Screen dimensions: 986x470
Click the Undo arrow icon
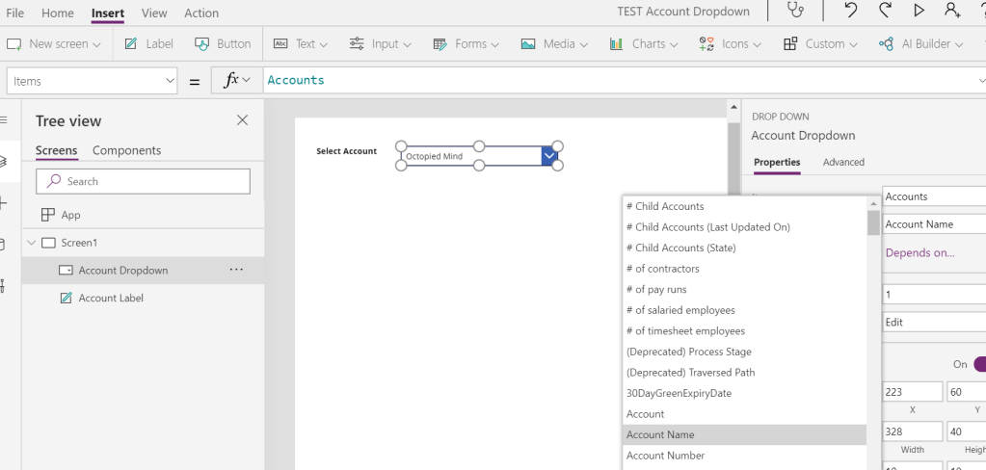pos(850,11)
